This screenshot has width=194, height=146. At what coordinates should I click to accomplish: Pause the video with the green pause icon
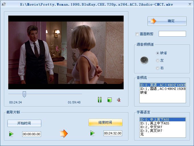tap(100, 100)
